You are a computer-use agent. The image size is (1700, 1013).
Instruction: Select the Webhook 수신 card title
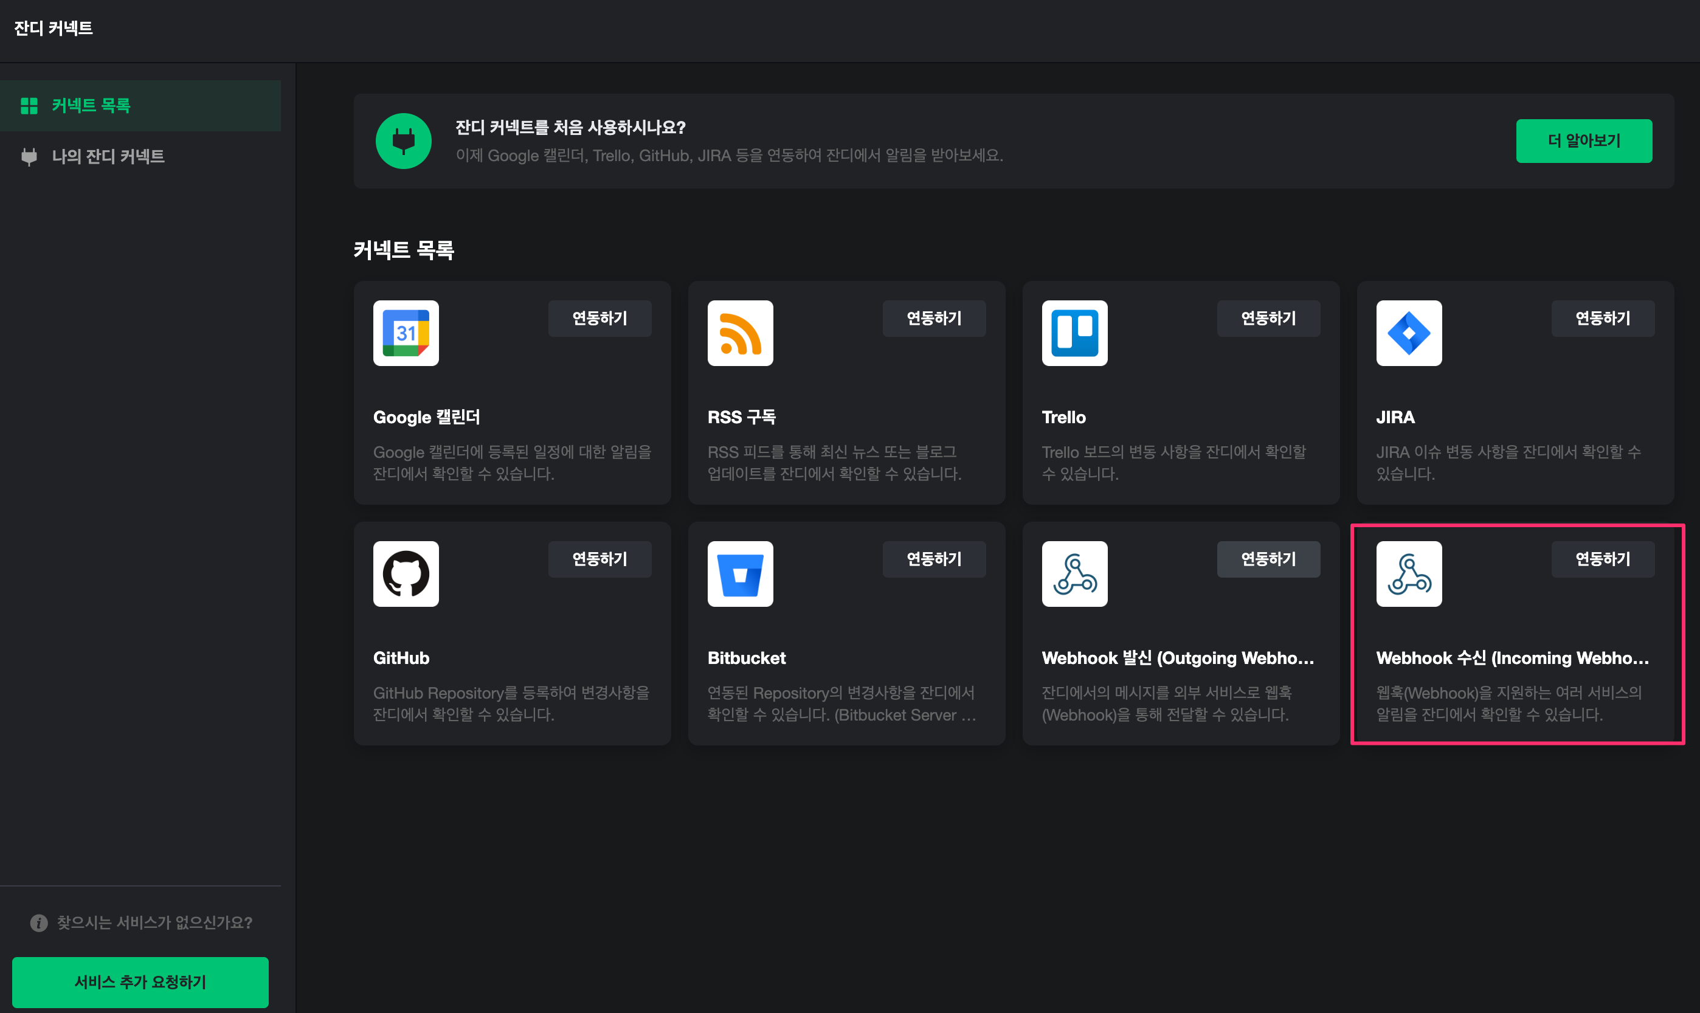click(x=1512, y=658)
